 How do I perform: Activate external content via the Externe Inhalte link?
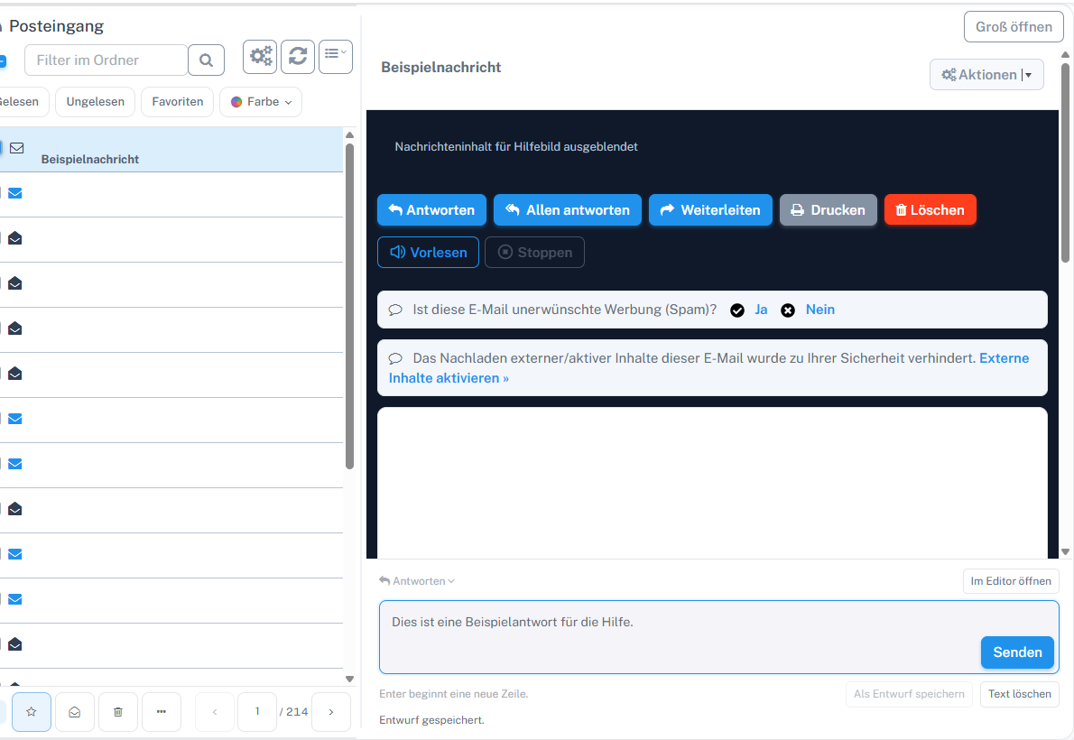708,368
